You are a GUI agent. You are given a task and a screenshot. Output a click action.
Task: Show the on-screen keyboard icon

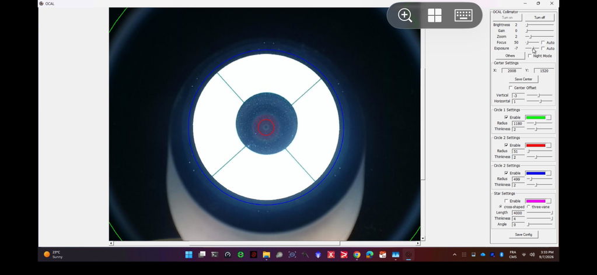(x=463, y=16)
